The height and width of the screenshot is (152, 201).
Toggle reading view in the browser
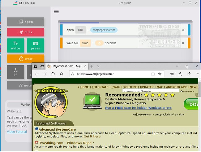(153, 74)
